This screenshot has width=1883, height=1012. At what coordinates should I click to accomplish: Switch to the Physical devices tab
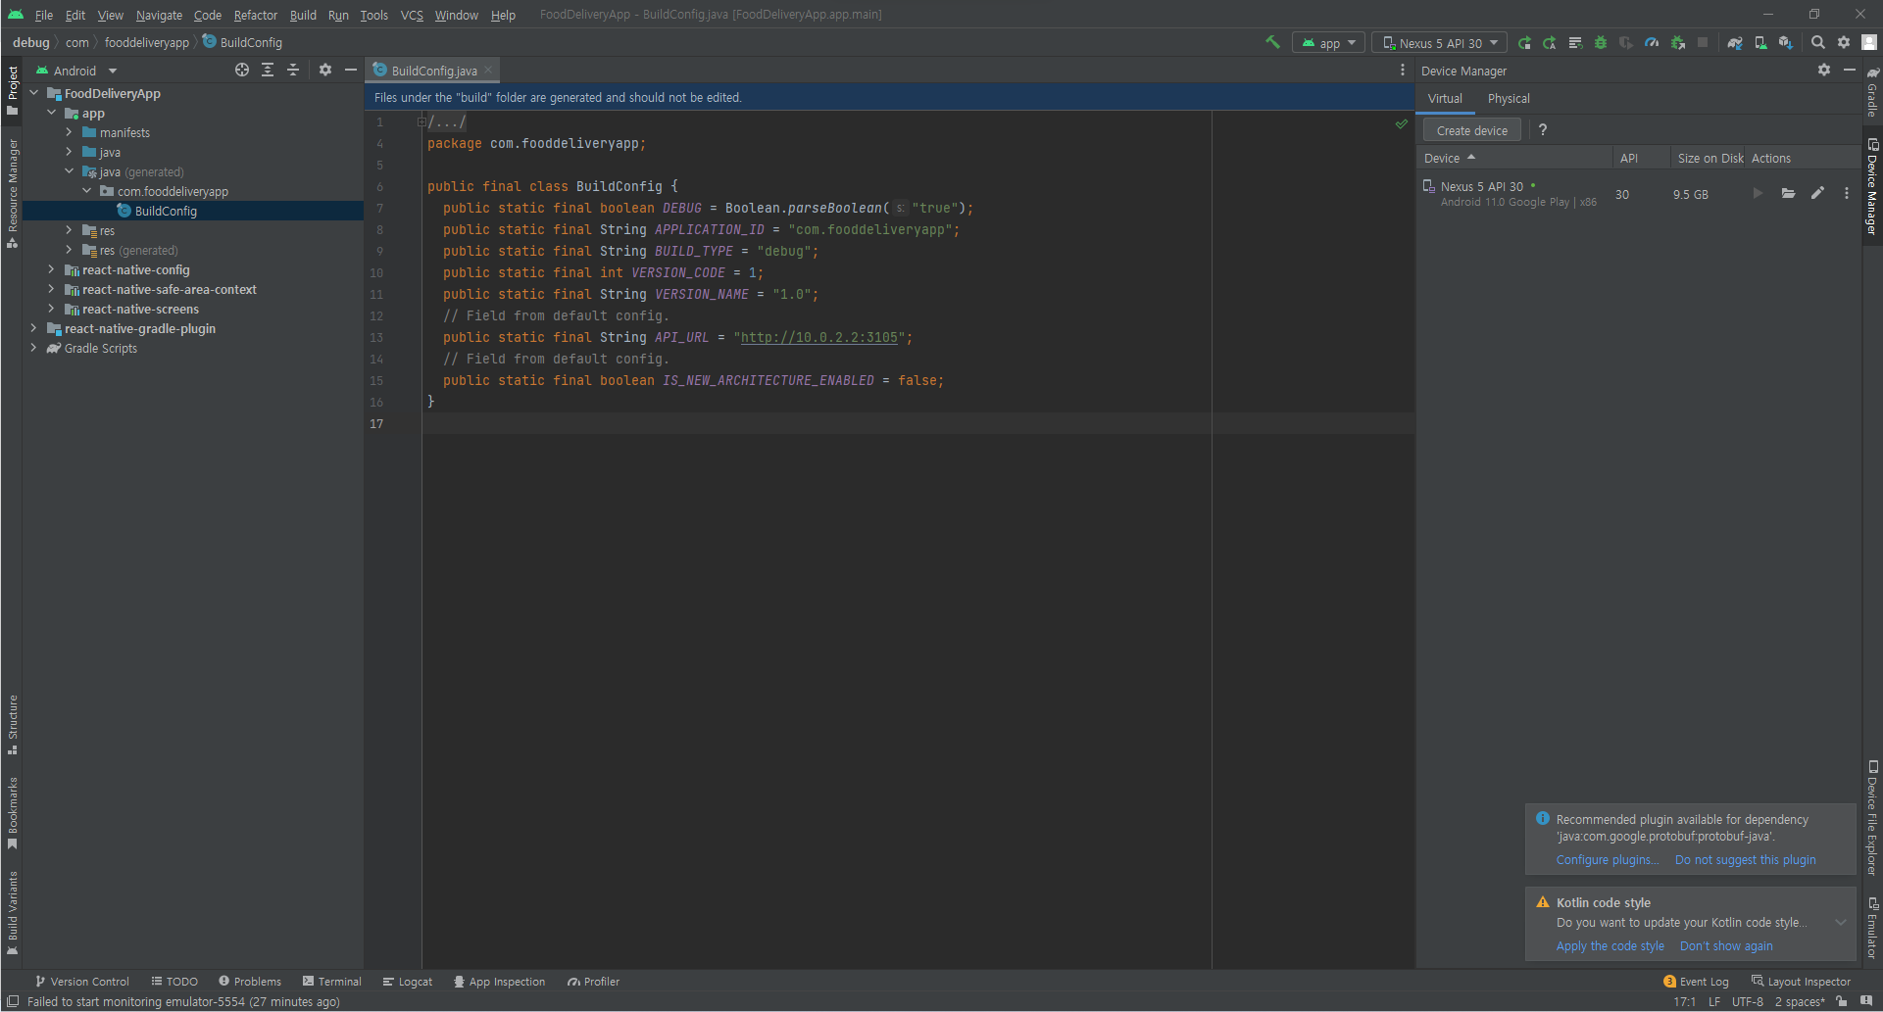coord(1508,98)
